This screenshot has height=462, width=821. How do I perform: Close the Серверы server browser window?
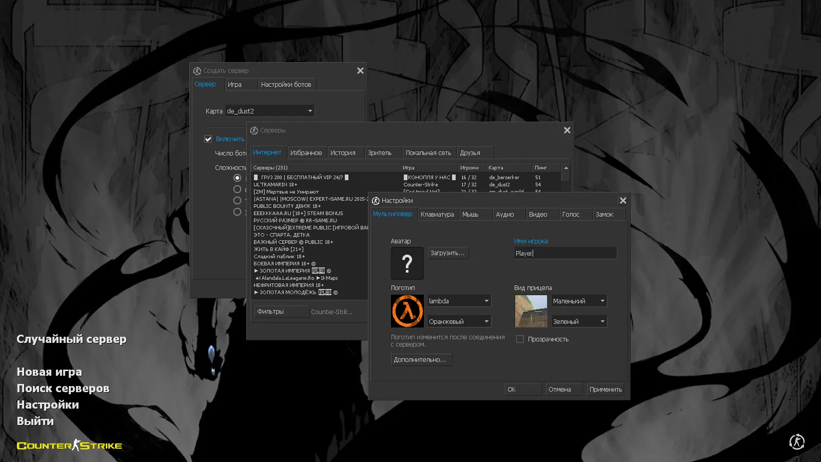pos(566,130)
